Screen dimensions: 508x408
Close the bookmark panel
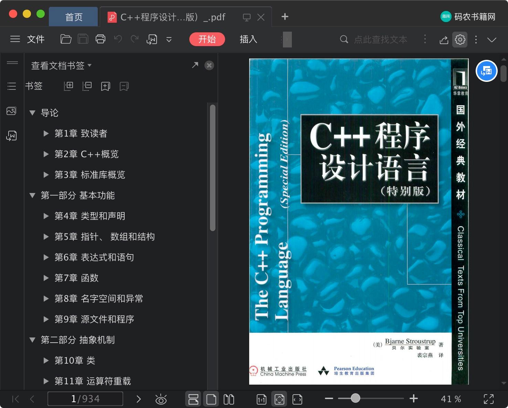209,65
